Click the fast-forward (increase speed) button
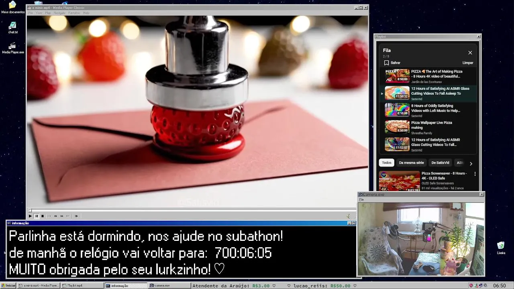Screen dimensions: 514x289 tap(62, 216)
